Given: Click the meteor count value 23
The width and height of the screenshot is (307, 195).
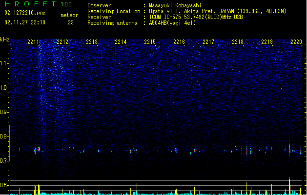Looking at the screenshot, I should 71,22.
